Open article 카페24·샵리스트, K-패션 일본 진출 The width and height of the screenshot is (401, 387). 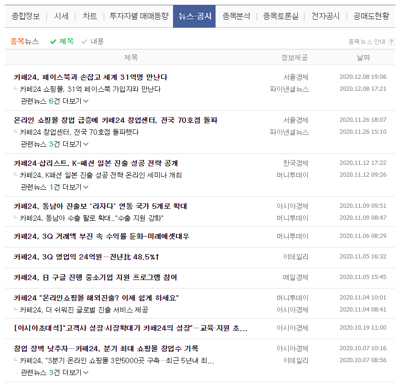click(x=96, y=163)
